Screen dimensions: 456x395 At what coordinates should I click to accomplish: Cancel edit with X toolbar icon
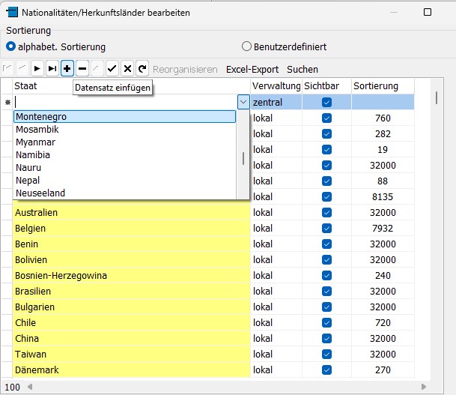click(127, 69)
